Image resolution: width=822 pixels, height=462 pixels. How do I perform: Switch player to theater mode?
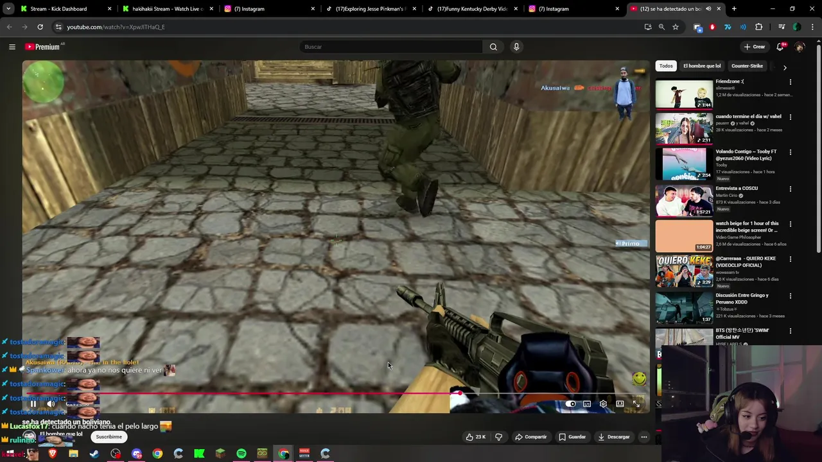[620, 404]
